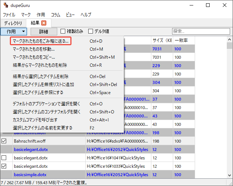The image size is (233, 186).
Task: Click the サイズ column header
Action: 162,40
